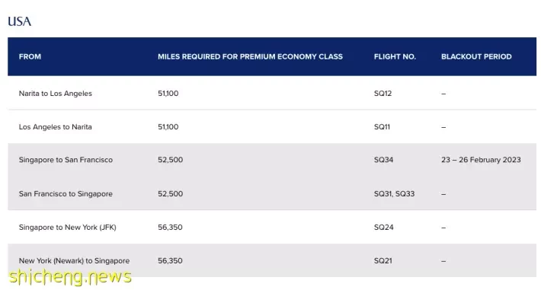The width and height of the screenshot is (541, 290).
Task: Click Miles Required for Premium Economy header
Action: (250, 56)
